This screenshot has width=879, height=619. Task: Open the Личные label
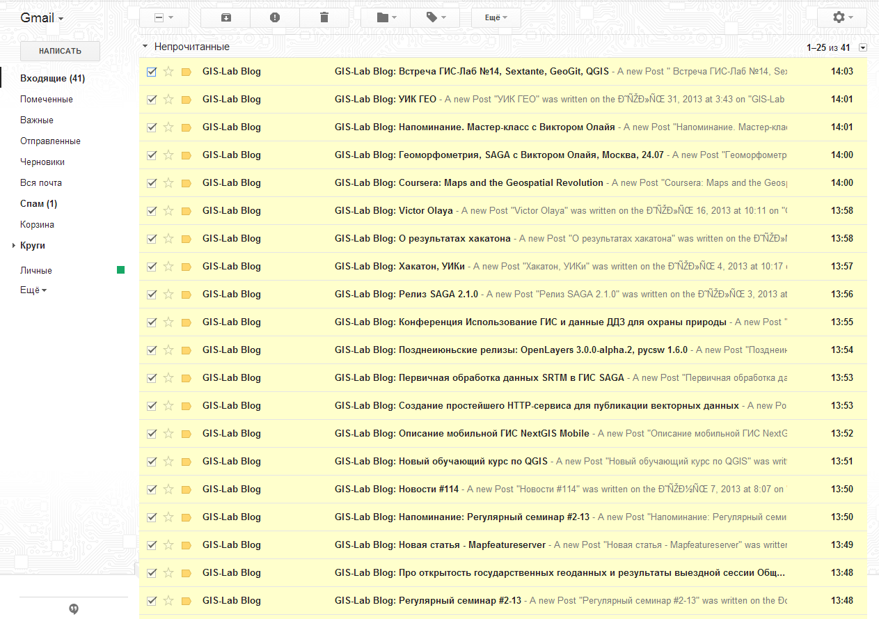click(36, 270)
